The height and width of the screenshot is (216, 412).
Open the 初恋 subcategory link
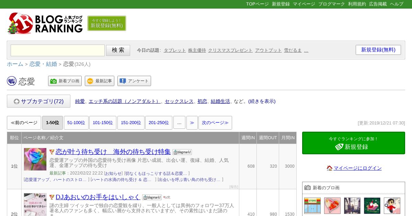(x=202, y=101)
